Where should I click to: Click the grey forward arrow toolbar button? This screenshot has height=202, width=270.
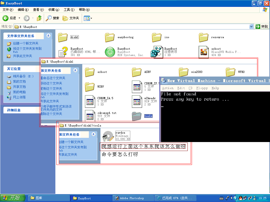pyautogui.click(x=27, y=18)
